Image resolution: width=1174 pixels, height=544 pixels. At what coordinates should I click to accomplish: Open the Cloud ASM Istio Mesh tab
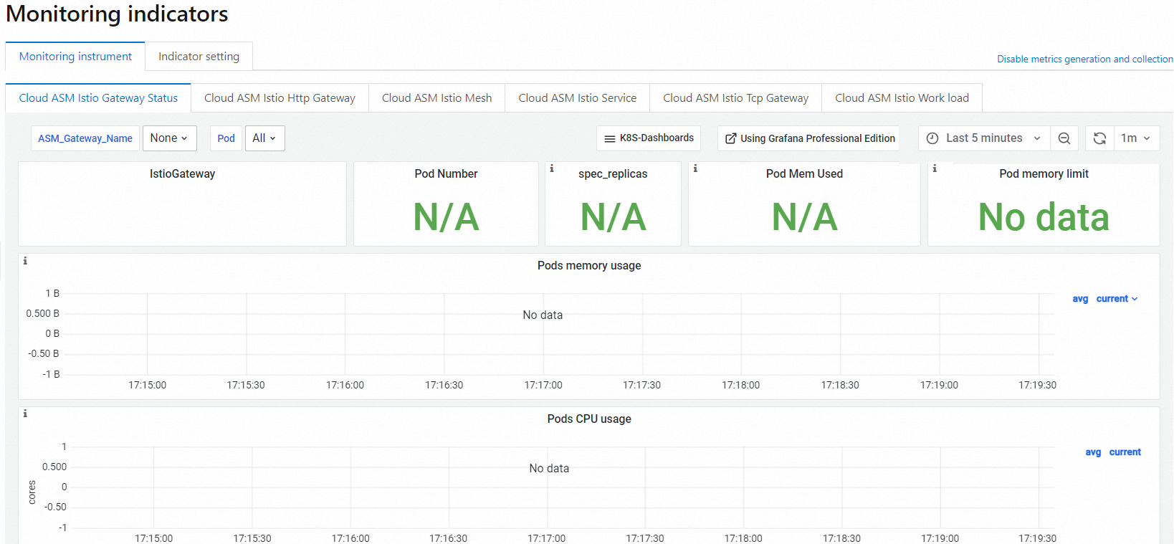point(436,98)
